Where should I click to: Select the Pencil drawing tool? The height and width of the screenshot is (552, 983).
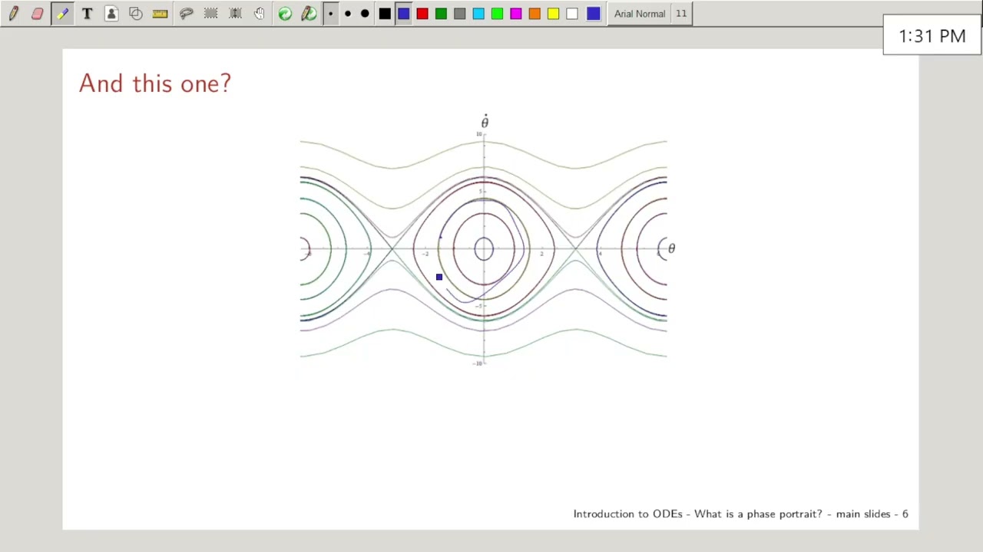click(13, 14)
